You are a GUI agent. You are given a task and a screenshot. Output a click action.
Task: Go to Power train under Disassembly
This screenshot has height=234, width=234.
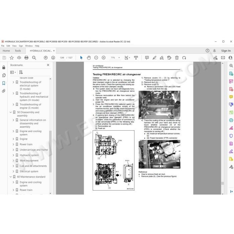click(26, 144)
